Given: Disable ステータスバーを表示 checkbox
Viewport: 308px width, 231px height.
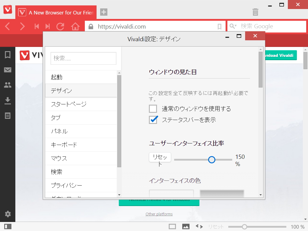Looking at the screenshot, I should click(153, 120).
